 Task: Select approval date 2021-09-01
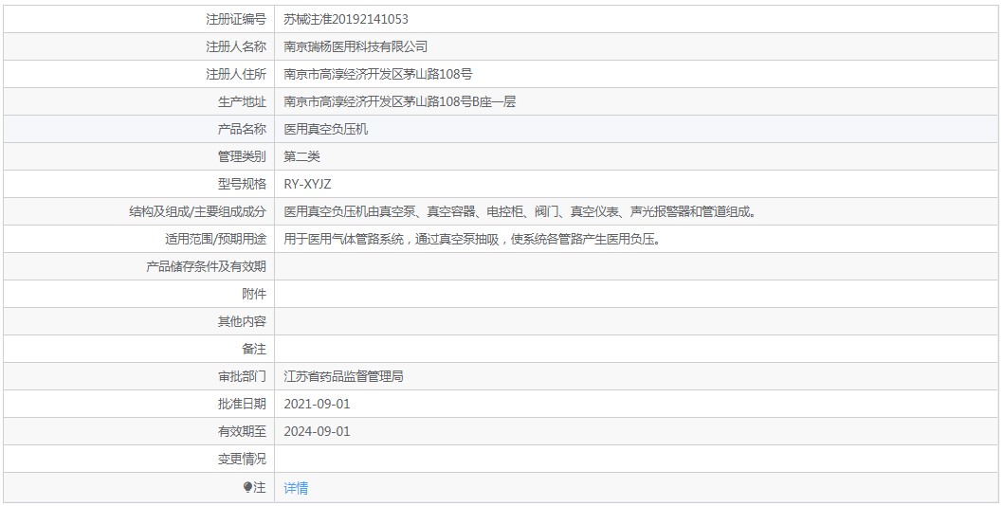pyautogui.click(x=318, y=405)
